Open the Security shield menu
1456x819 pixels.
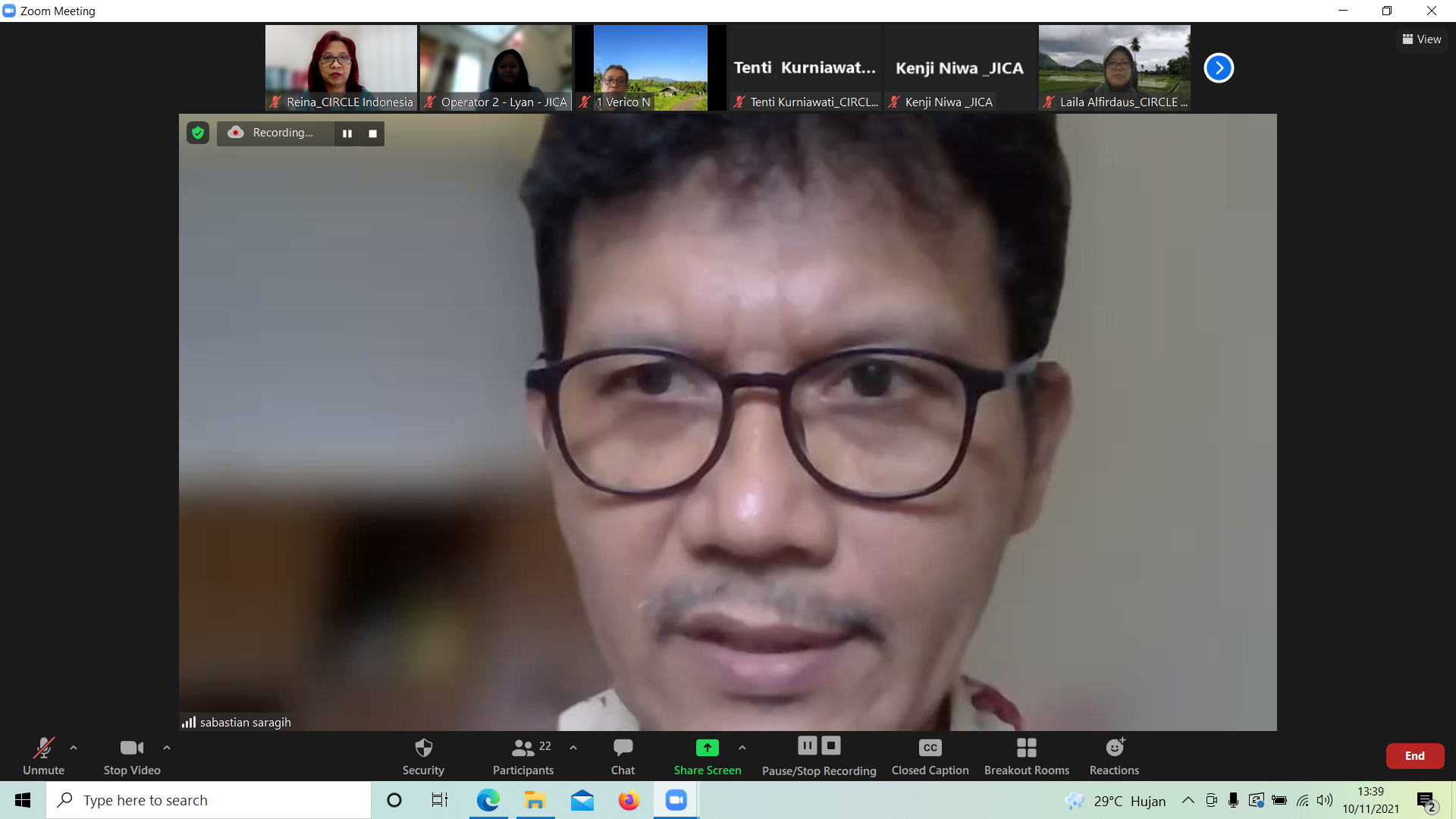tap(423, 756)
